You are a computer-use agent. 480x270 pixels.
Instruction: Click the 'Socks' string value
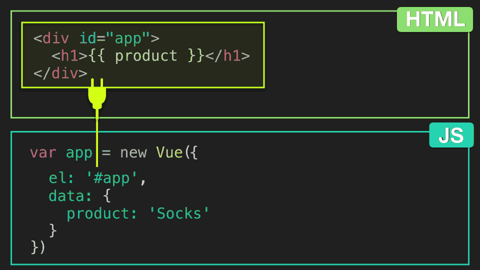coord(179,213)
